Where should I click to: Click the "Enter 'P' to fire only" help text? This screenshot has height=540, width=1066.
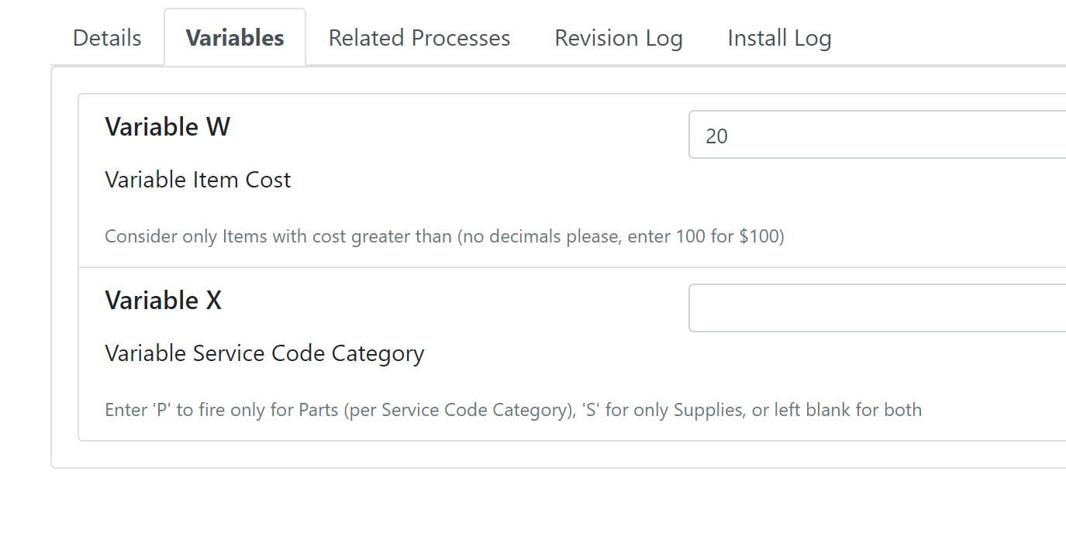click(x=513, y=410)
